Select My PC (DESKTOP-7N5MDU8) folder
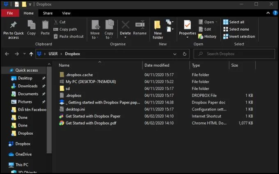The width and height of the screenshot is (279, 174). 87,81
